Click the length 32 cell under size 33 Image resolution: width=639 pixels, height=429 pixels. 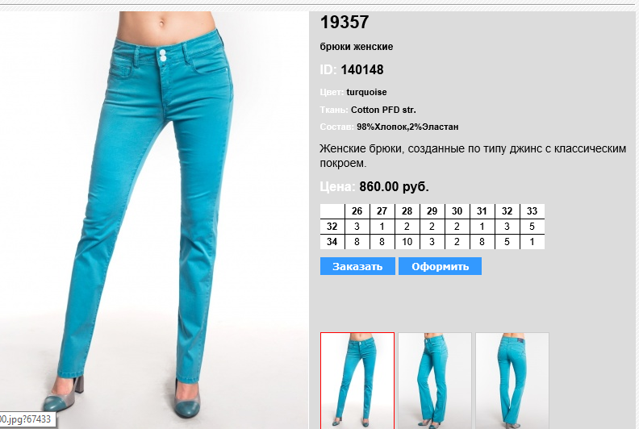(532, 227)
